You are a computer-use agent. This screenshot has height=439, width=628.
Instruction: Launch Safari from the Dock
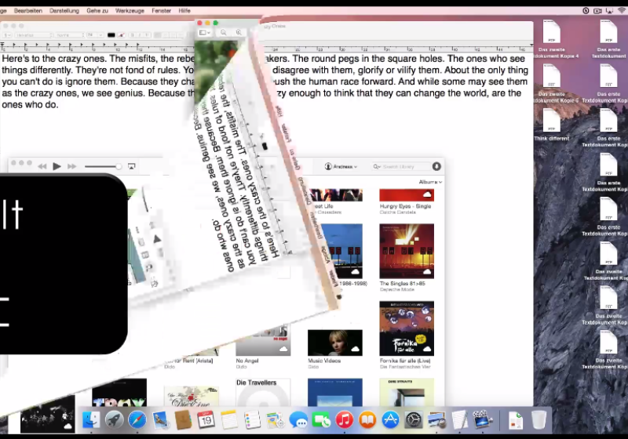point(137,420)
